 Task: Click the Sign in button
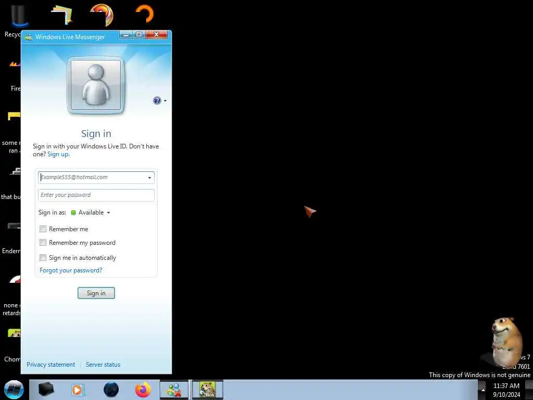tap(96, 293)
